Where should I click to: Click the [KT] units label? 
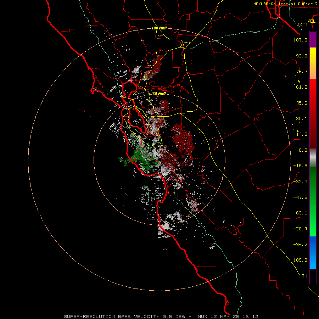(303, 24)
